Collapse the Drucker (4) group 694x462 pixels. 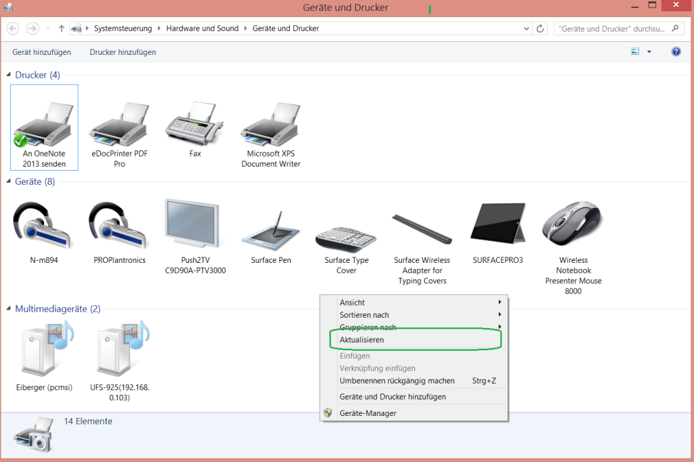tap(8, 75)
